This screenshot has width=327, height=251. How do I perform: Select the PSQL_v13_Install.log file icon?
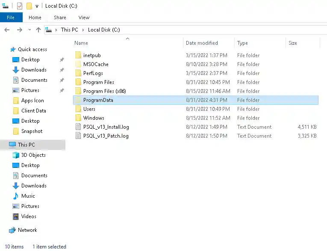(78, 127)
